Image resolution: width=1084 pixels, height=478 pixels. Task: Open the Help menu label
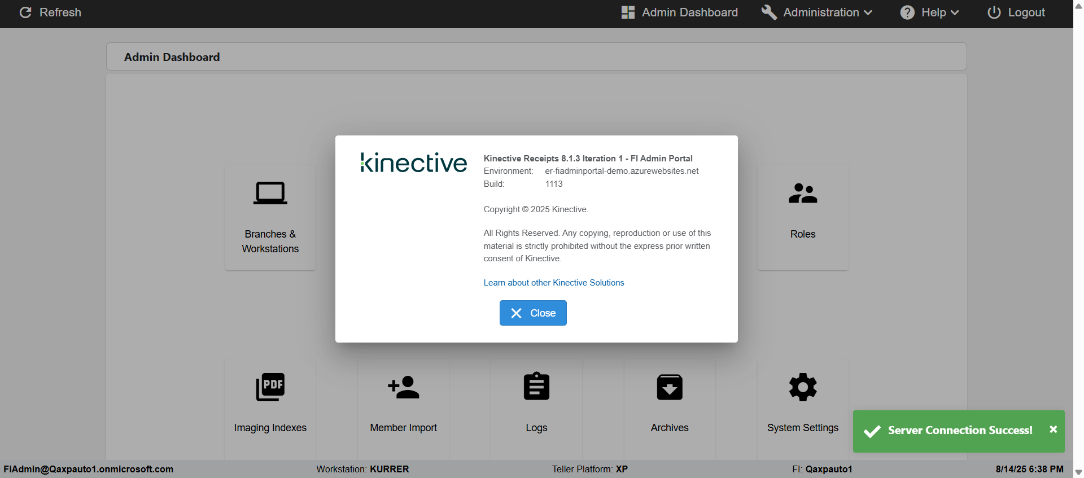click(934, 12)
